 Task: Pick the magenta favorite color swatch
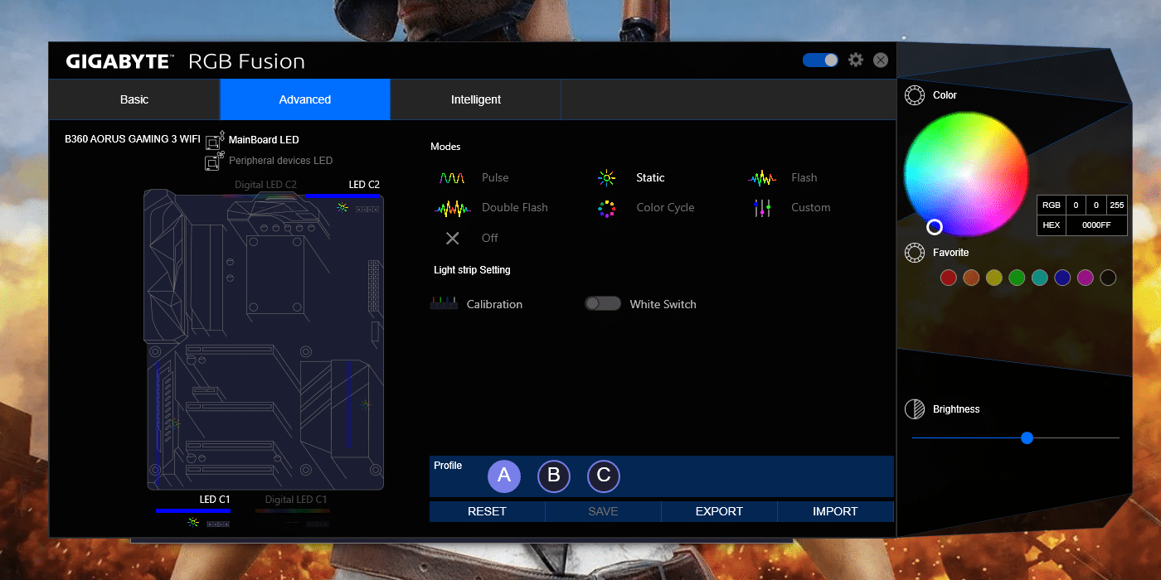point(1086,278)
